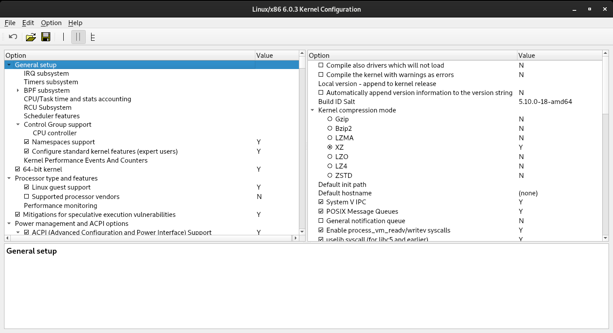Collapse Processor type and features node

(9, 178)
